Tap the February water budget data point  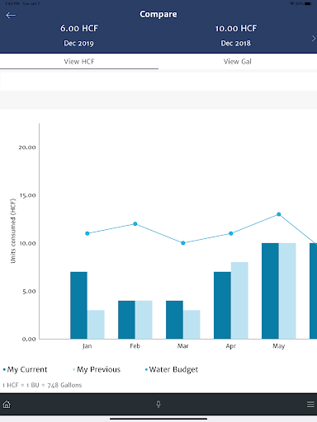pos(135,223)
